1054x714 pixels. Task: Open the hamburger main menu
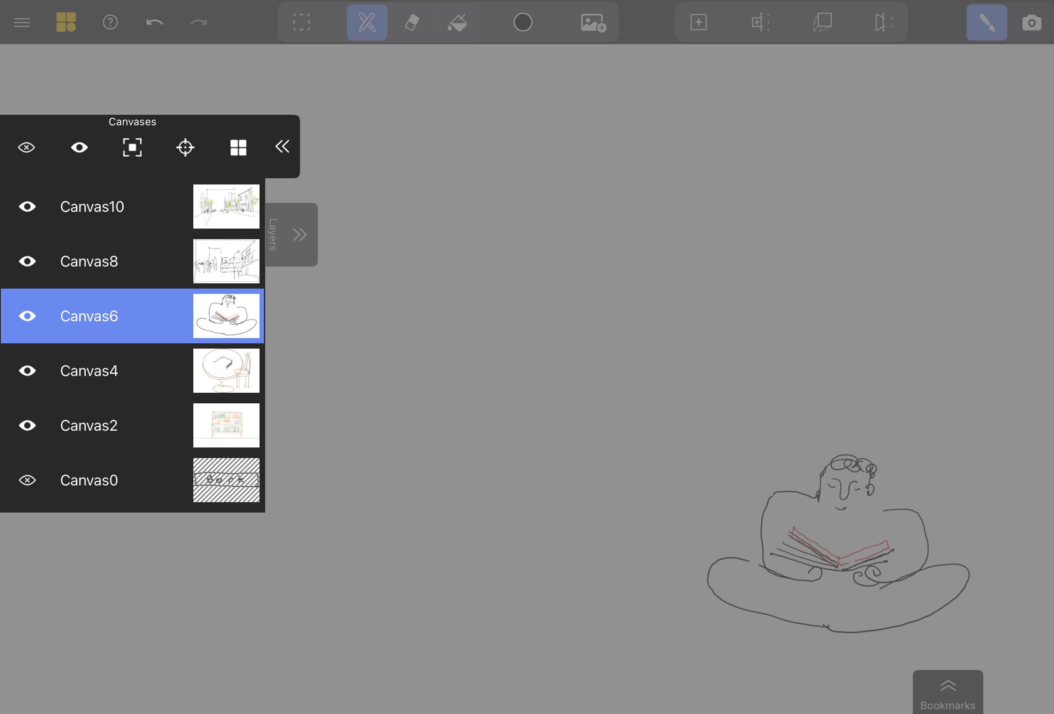[x=22, y=22]
